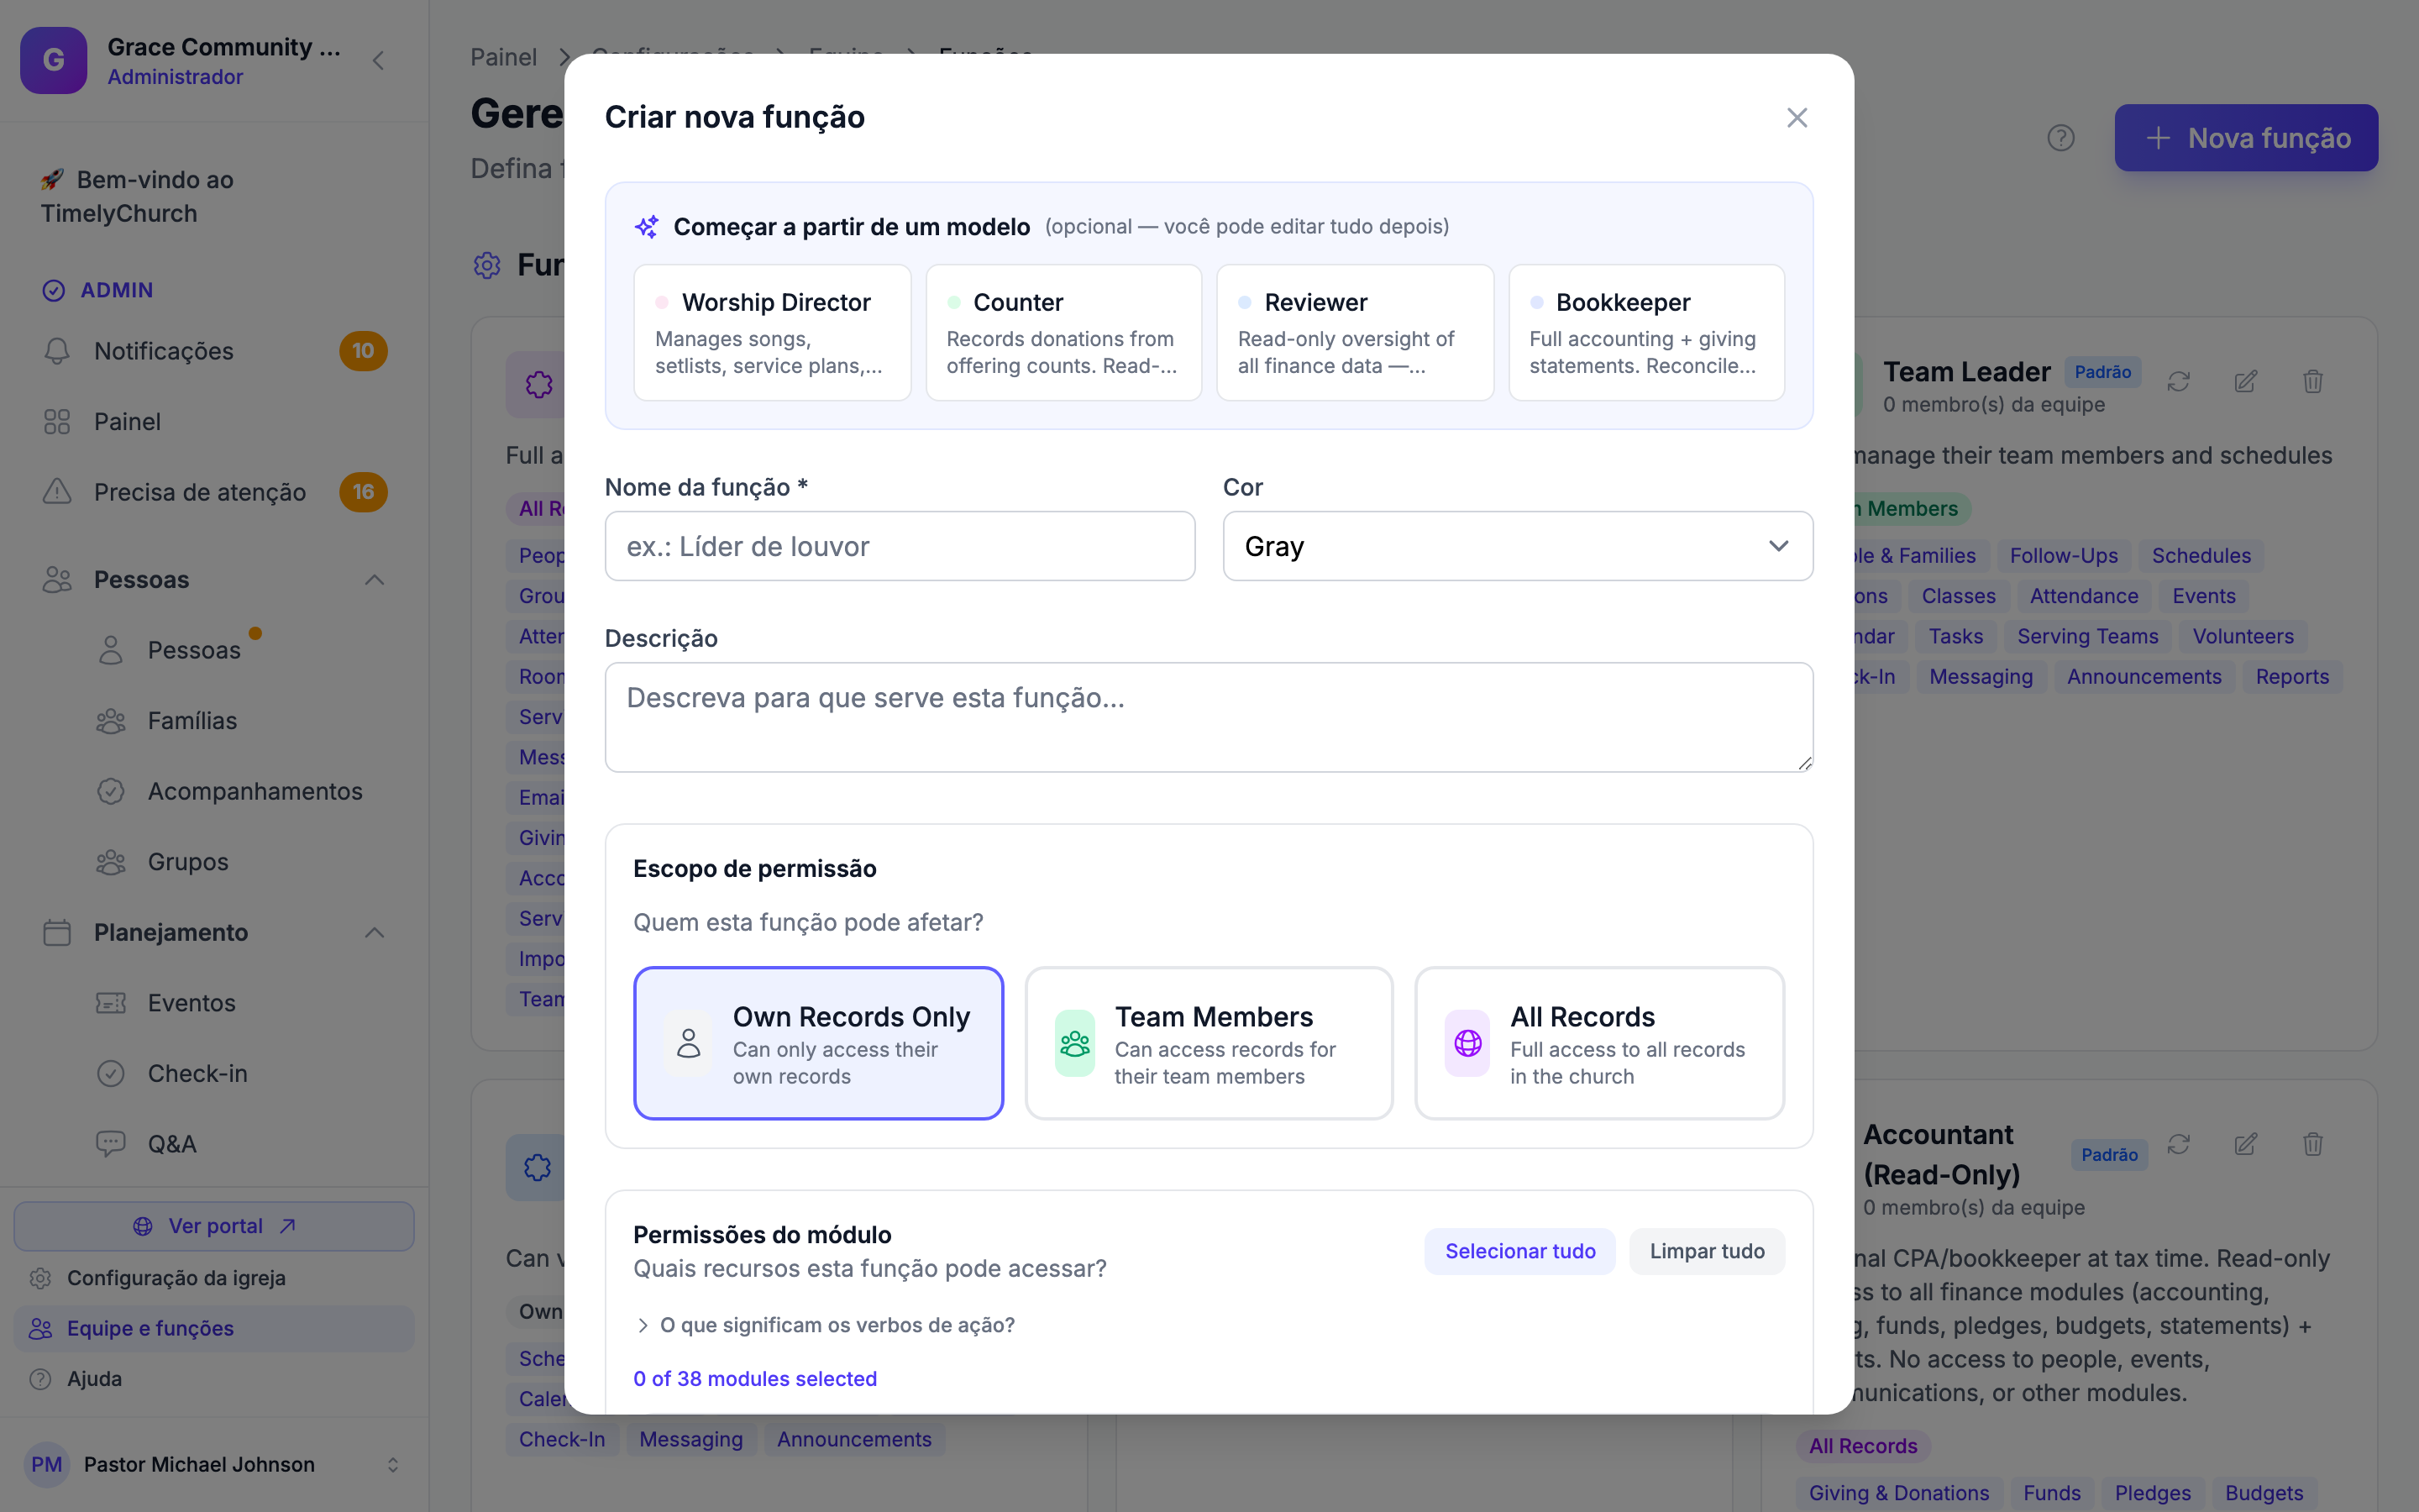2419x1512 pixels.
Task: Open Eventos in the sidebar
Action: (191, 1003)
